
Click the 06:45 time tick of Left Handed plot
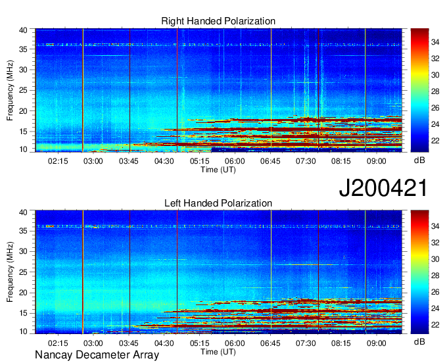[x=270, y=343]
